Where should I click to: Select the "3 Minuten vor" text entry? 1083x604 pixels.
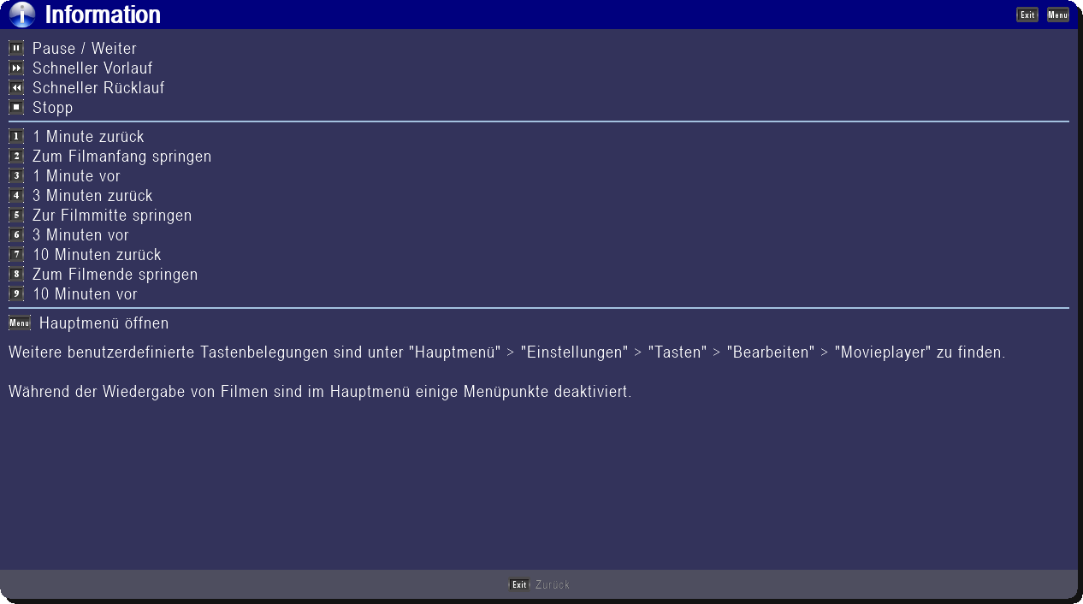point(80,235)
